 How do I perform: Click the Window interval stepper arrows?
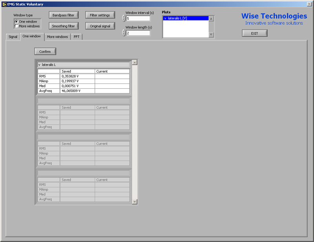coord(124,18)
